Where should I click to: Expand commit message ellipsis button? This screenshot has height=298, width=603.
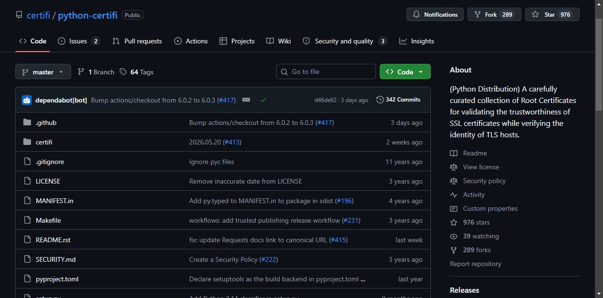(x=246, y=100)
